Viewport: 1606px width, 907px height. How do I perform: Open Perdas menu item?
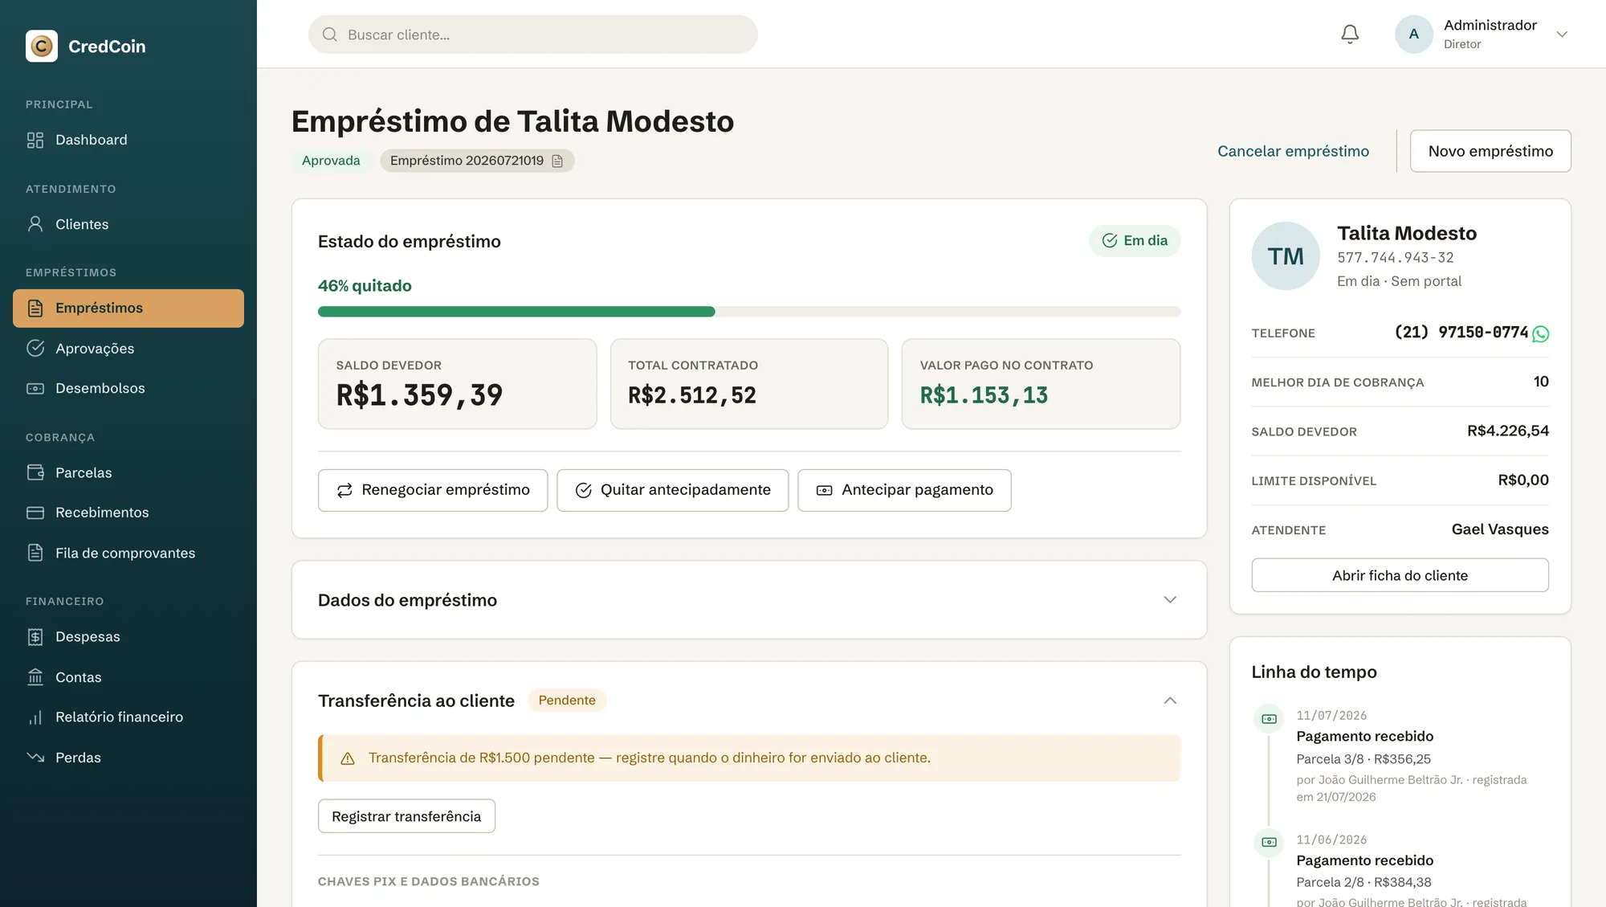(x=128, y=758)
